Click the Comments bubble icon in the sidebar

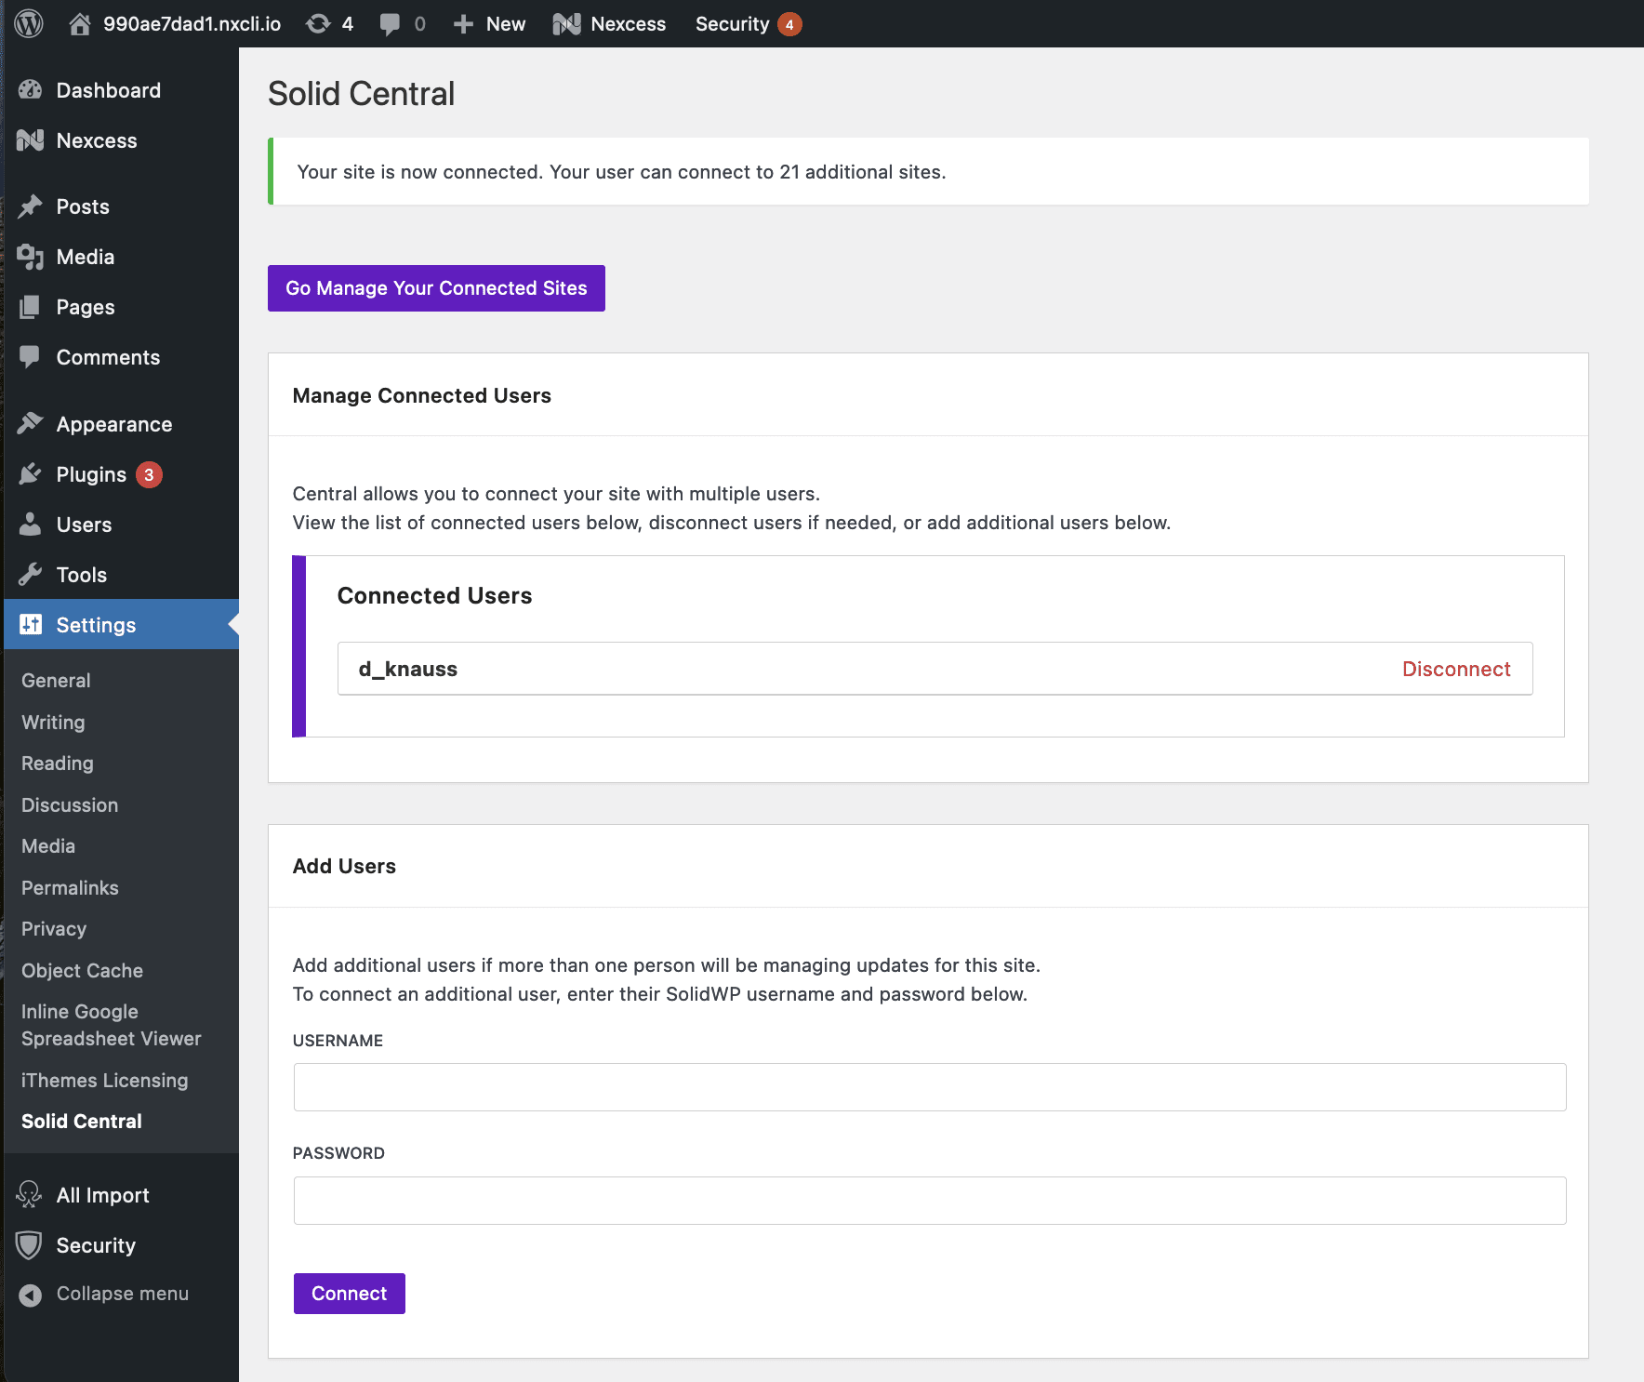pyautogui.click(x=30, y=357)
